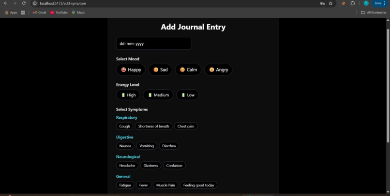Select the Vomiting symptom
Image resolution: width=390 pixels, height=196 pixels.
[x=147, y=146]
